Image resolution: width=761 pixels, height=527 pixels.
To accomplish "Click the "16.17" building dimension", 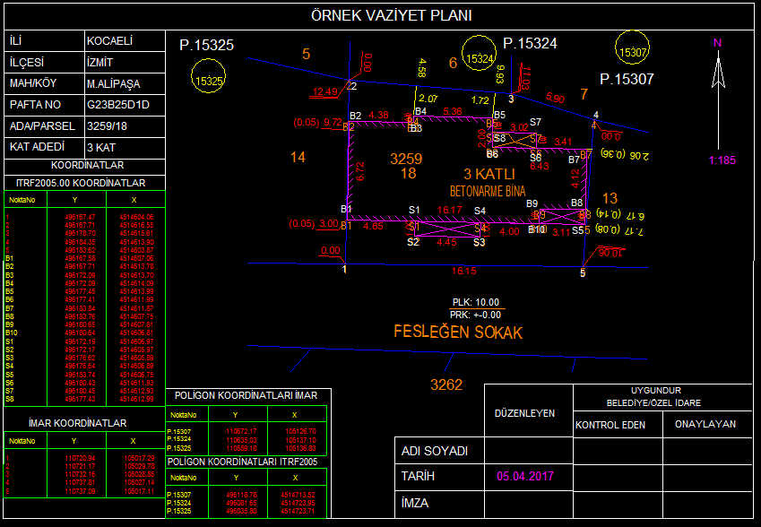I will pyautogui.click(x=449, y=210).
